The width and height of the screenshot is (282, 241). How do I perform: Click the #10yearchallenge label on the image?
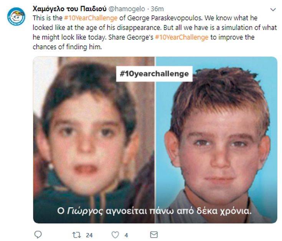point(154,74)
